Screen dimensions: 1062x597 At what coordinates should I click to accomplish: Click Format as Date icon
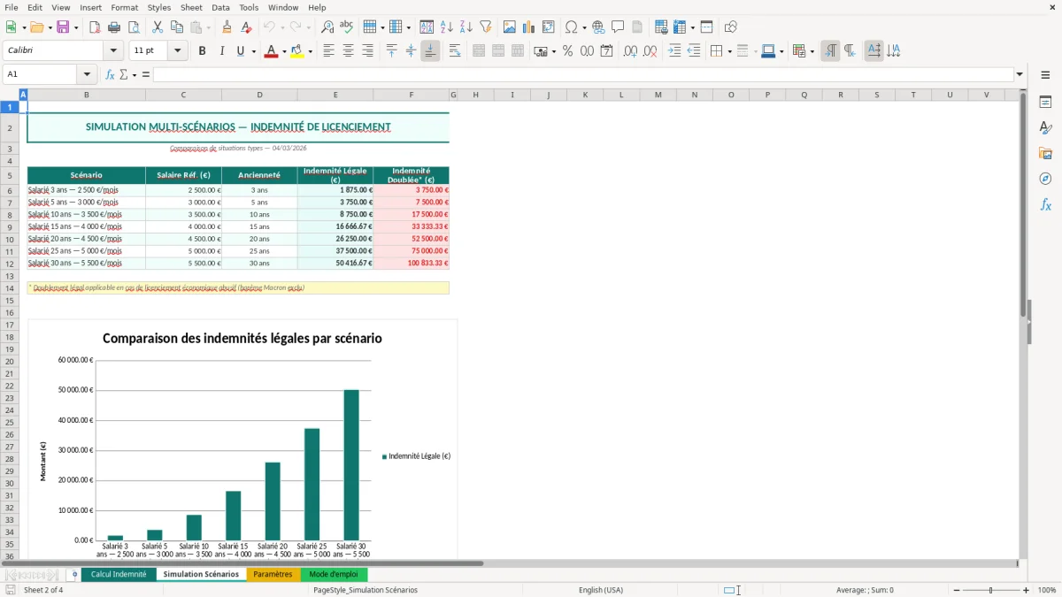[606, 51]
